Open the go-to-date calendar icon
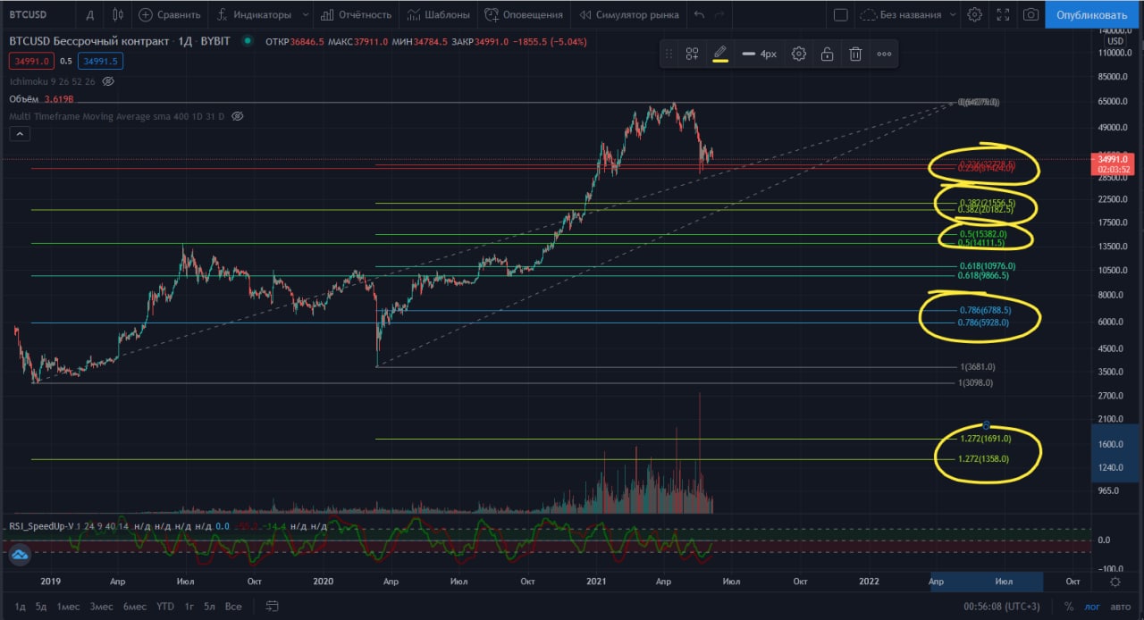This screenshot has height=620, width=1144. [272, 607]
